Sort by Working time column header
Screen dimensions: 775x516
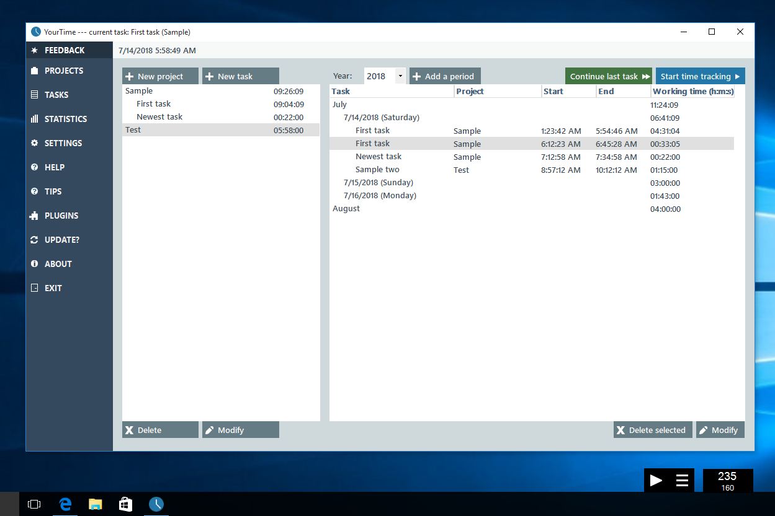(692, 92)
